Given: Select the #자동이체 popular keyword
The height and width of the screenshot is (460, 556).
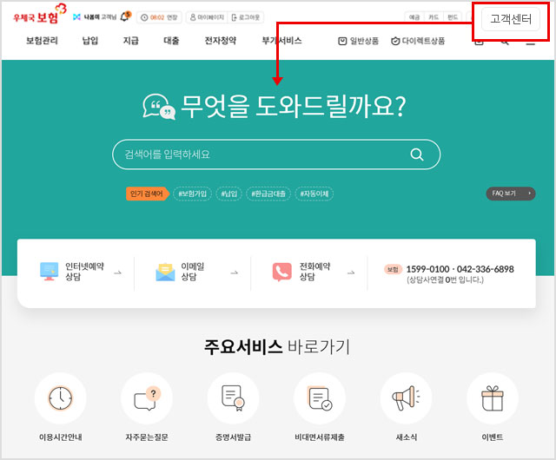Looking at the screenshot, I should point(314,194).
